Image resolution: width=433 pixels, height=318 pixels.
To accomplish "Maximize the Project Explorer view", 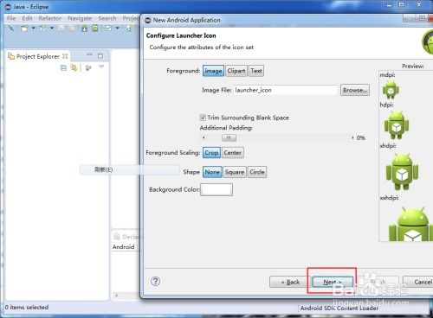I will click(100, 55).
